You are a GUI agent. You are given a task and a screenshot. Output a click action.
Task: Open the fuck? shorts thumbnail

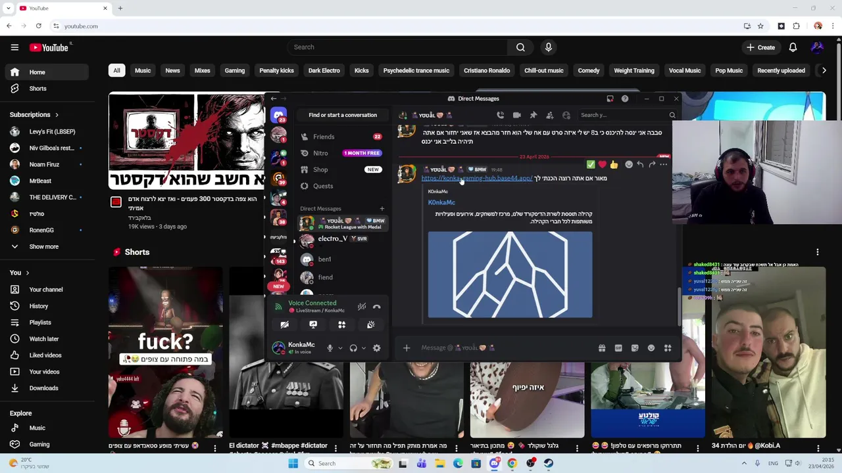(166, 352)
